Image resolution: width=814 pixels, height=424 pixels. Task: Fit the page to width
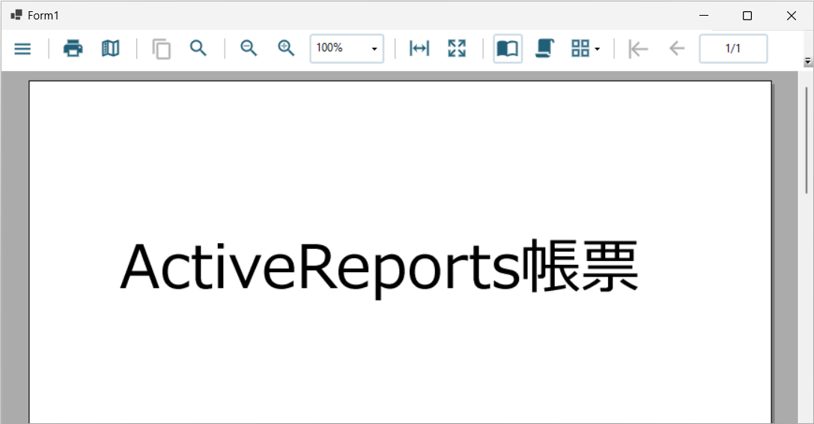[x=419, y=48]
